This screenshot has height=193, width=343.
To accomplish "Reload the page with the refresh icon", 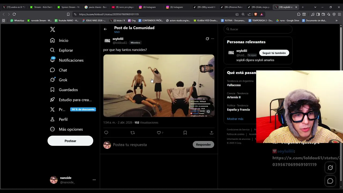I will click(x=14, y=14).
